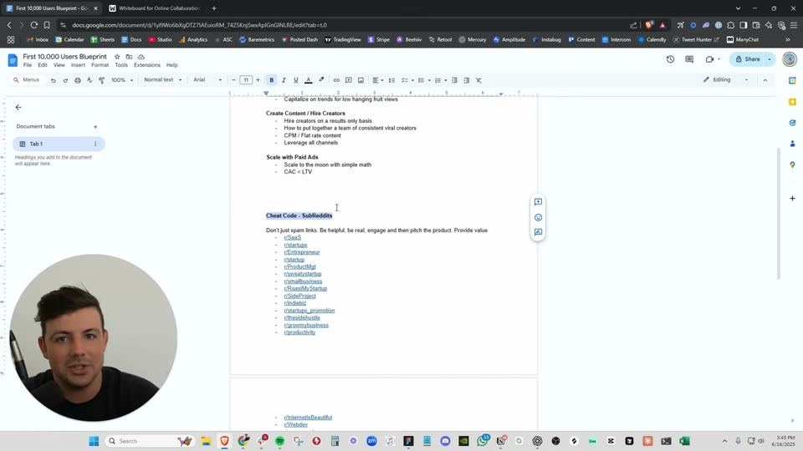The image size is (803, 451).
Task: Run spelling and grammar check icon
Action: pos(90,80)
